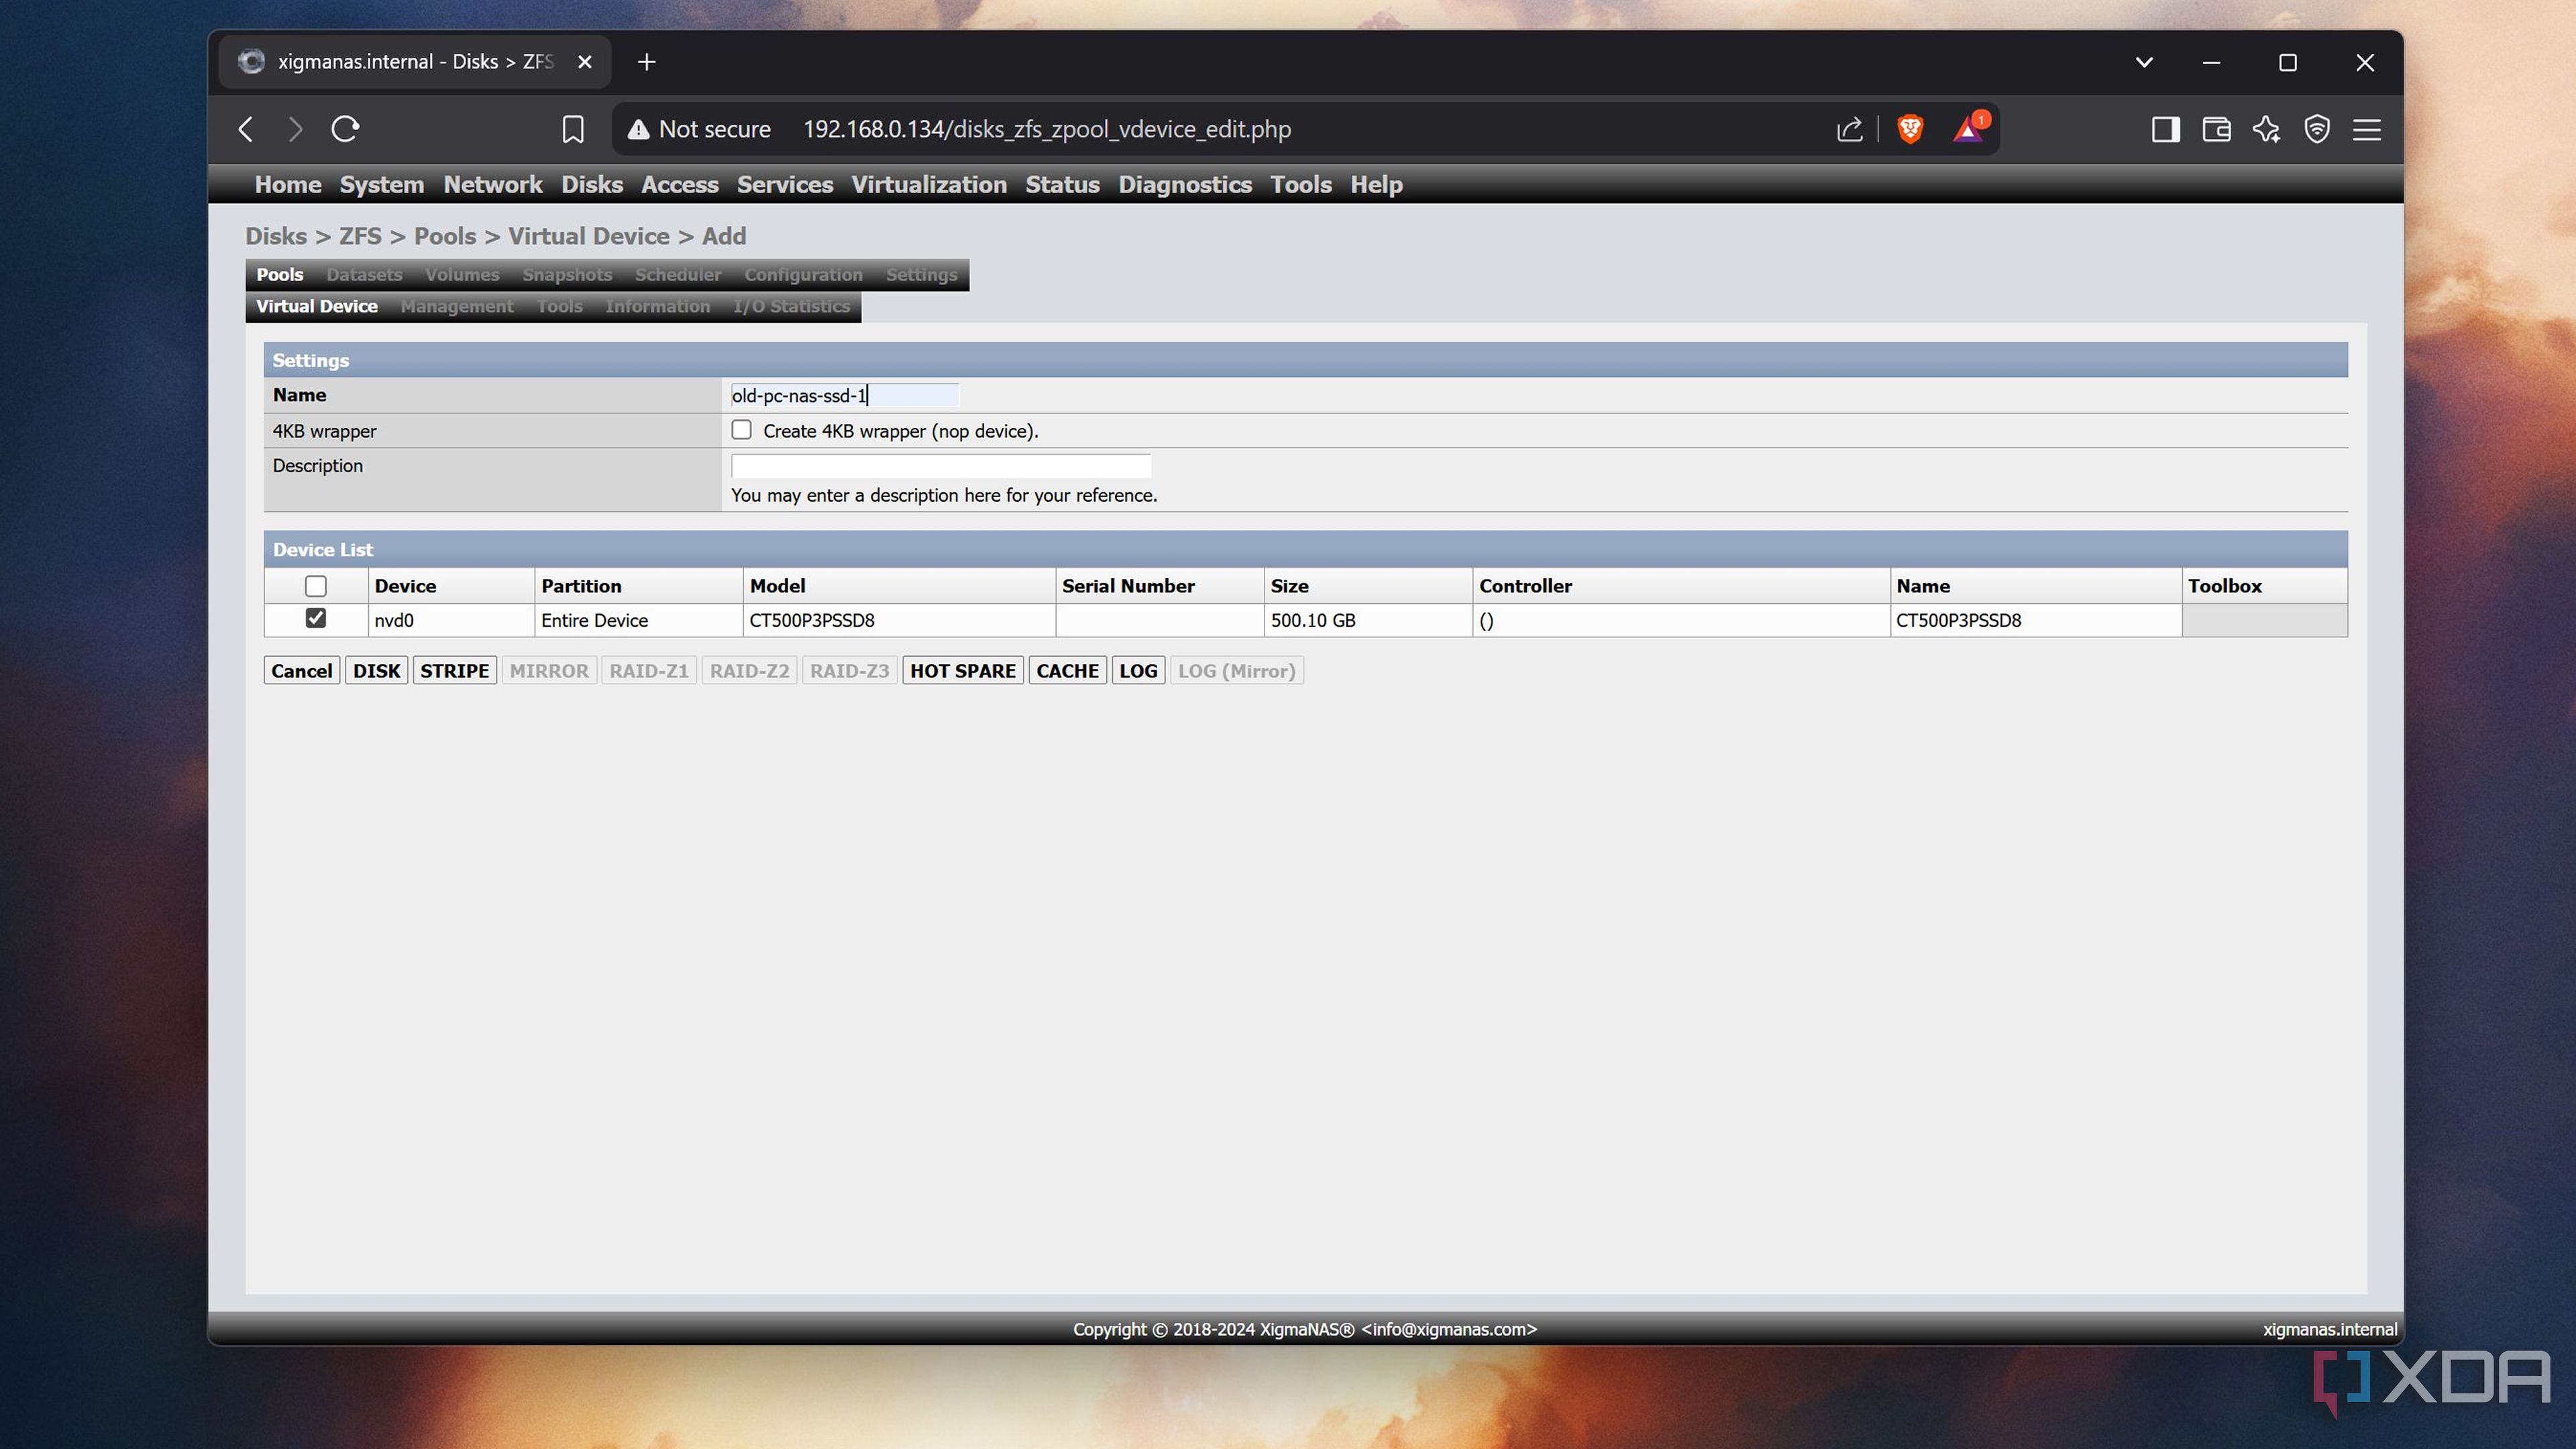The width and height of the screenshot is (2576, 1449).
Task: Open Brave Shields lion icon
Action: point(1910,129)
